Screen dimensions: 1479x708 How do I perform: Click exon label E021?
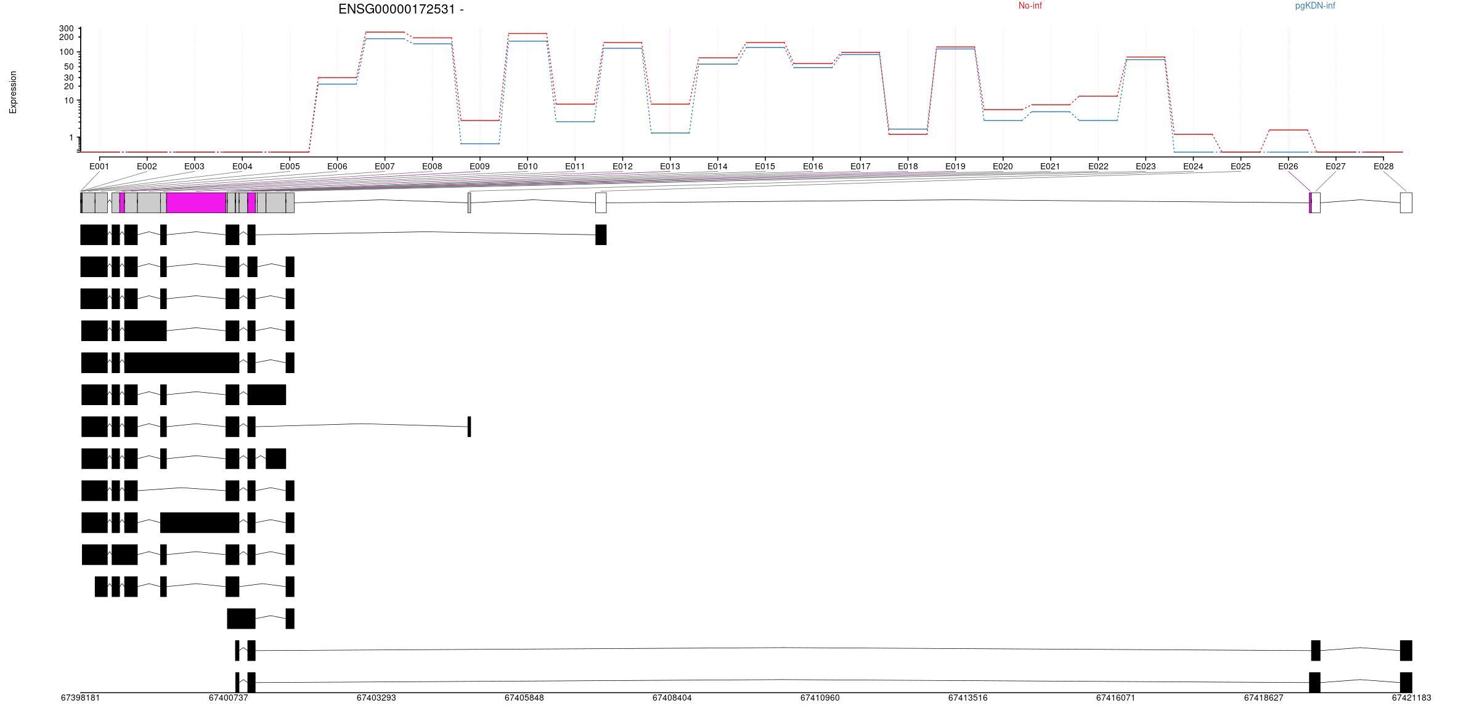tap(1050, 166)
